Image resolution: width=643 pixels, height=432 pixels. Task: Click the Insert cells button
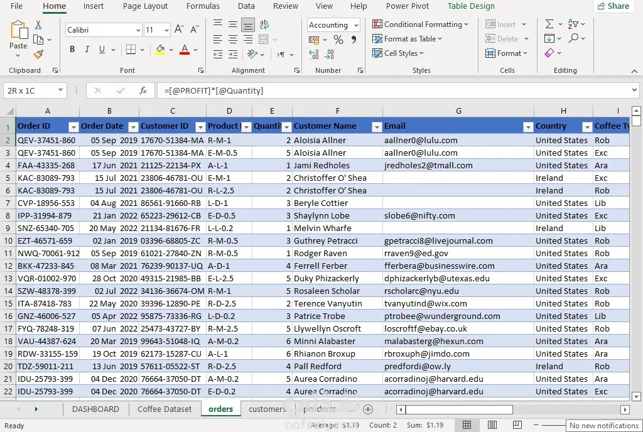point(505,24)
